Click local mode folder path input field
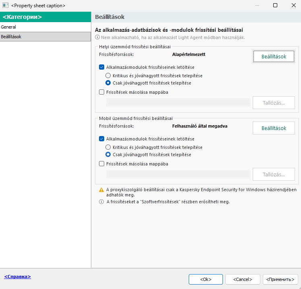This screenshot has width=301, height=289. 178,103
